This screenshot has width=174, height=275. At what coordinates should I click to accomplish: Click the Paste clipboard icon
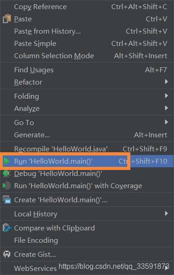point(7,19)
